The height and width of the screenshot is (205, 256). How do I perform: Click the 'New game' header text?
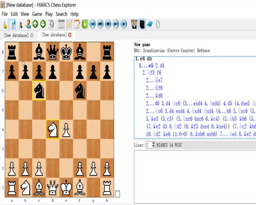pos(142,44)
